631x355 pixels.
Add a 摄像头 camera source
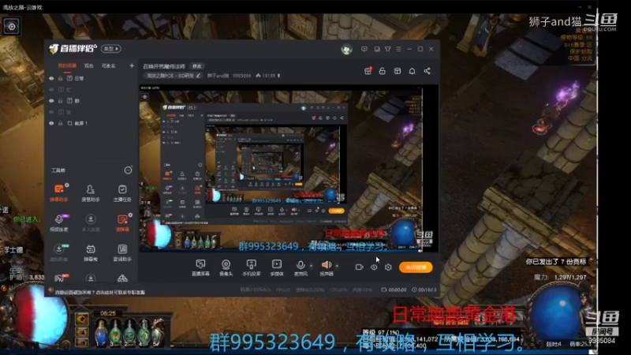pyautogui.click(x=226, y=267)
